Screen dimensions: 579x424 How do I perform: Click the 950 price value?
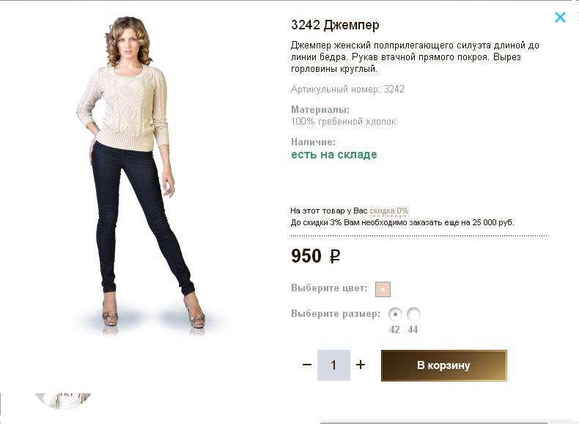point(306,256)
